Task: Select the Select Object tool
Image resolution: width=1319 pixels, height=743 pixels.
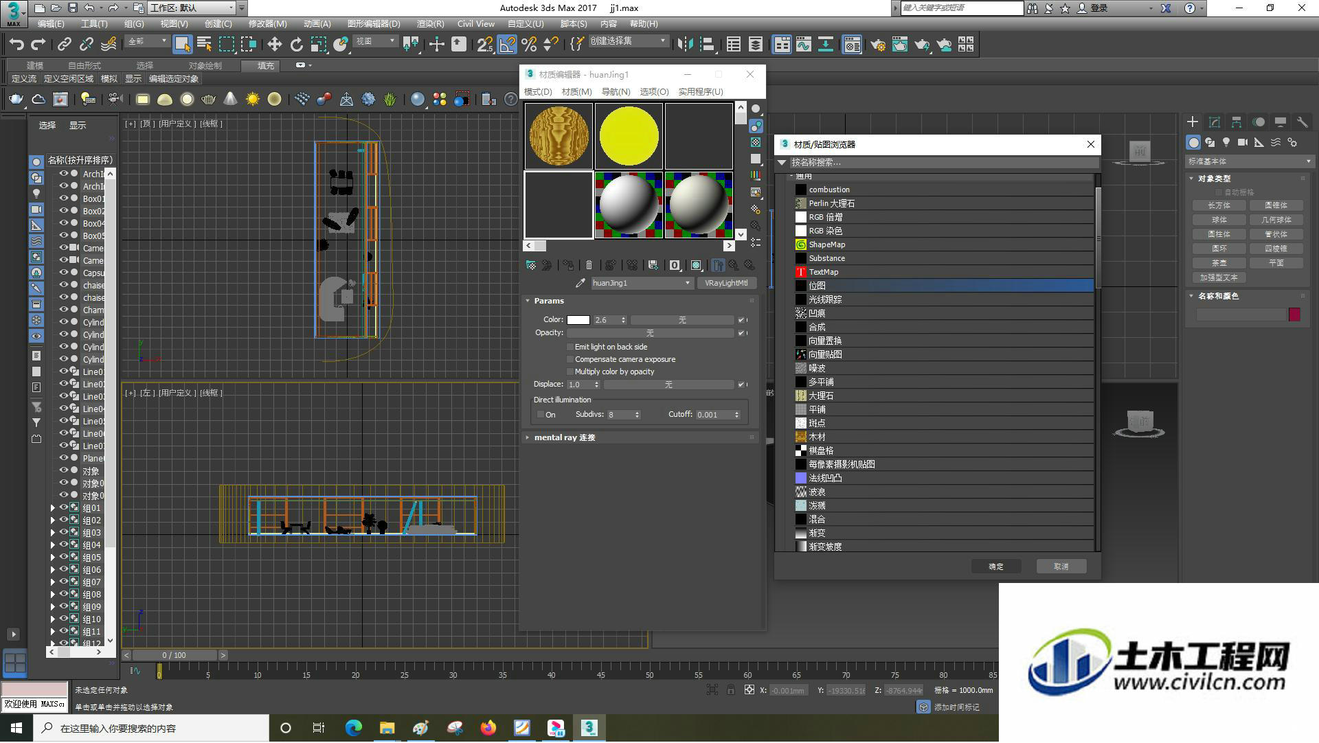Action: coord(182,45)
